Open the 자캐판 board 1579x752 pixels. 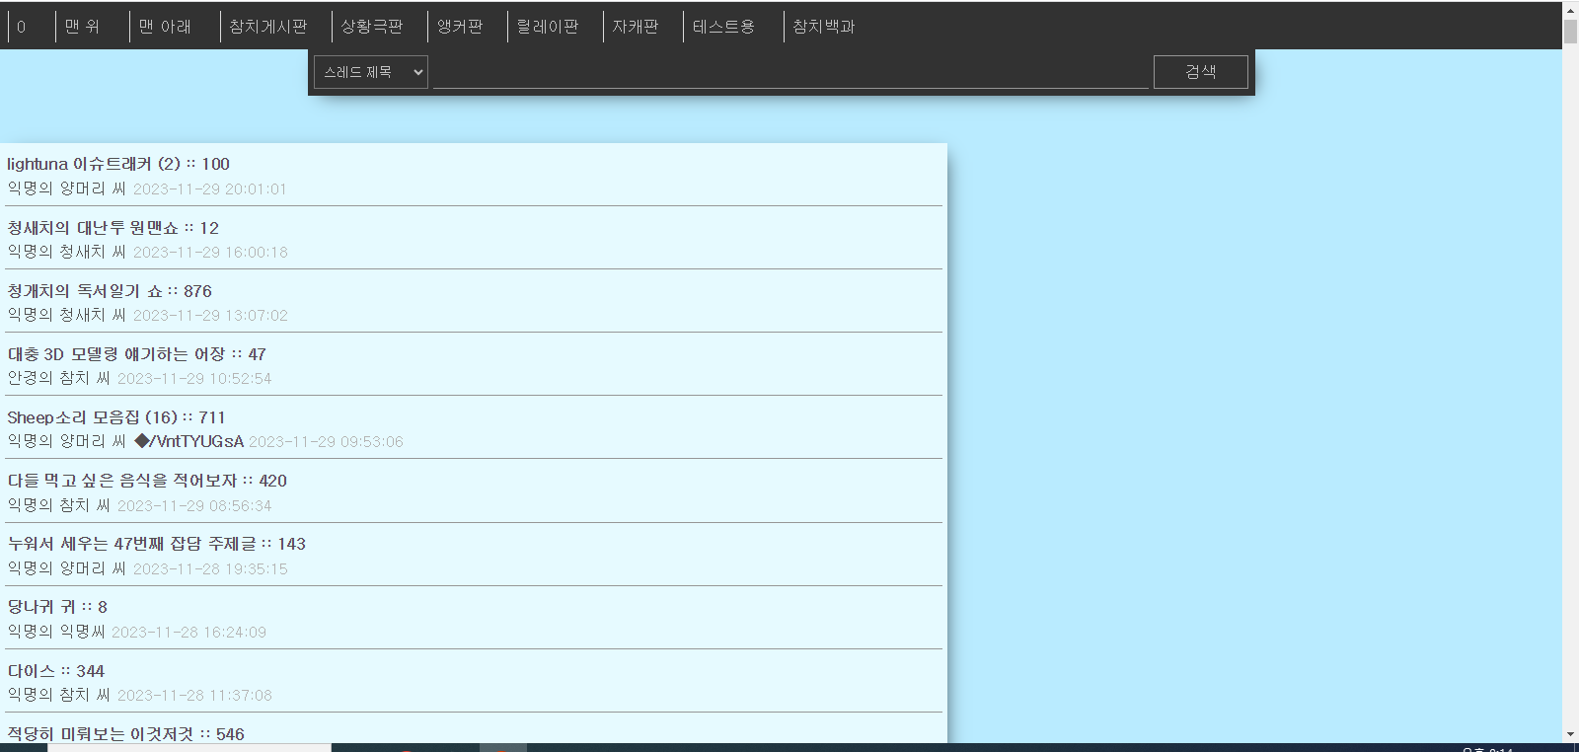pyautogui.click(x=635, y=27)
